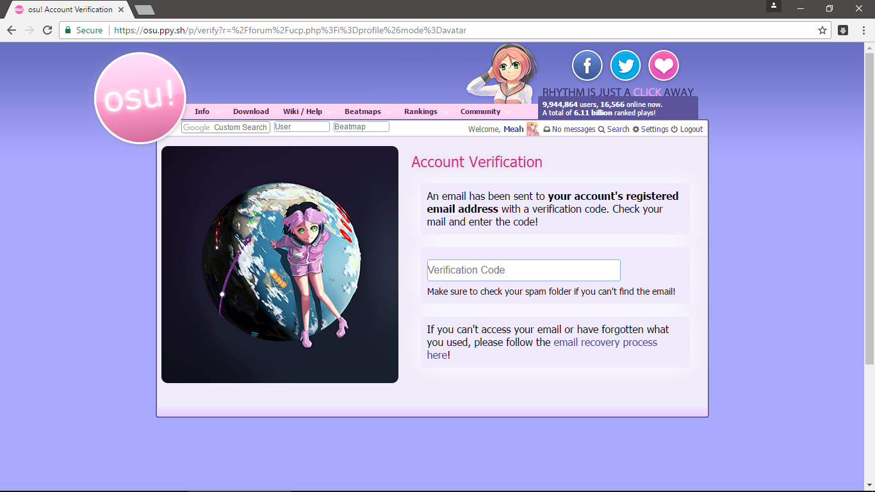
Task: Click the pippi mascot header image
Action: 503,74
